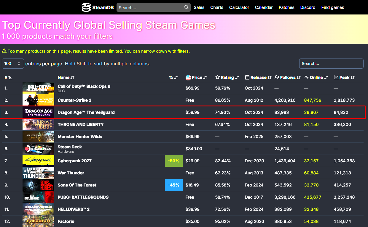Click the Counter-Strike 2 thumbnail image
The height and width of the screenshot is (227, 368).
point(39,100)
